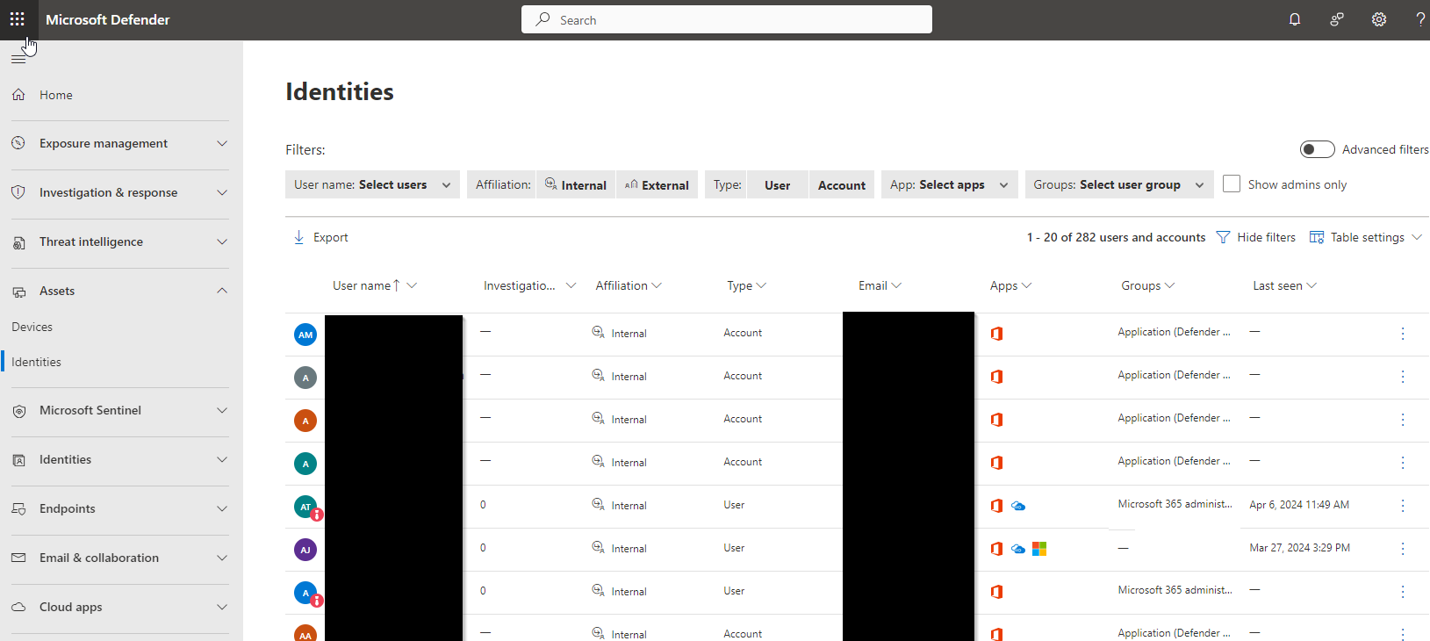The image size is (1430, 641).
Task: Click the Threat intelligence icon
Action: (18, 242)
